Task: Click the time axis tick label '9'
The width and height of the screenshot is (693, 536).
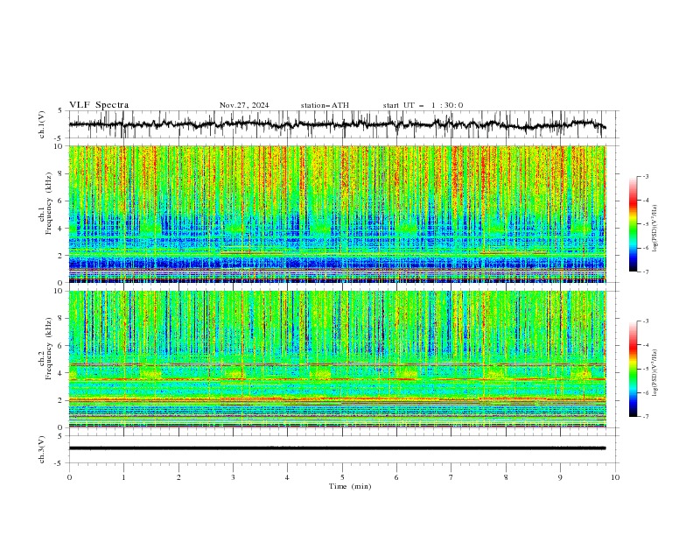Action: 560,477
